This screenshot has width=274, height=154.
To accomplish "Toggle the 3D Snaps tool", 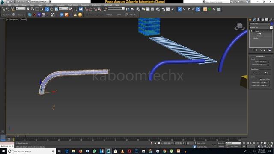I will point(86,9).
